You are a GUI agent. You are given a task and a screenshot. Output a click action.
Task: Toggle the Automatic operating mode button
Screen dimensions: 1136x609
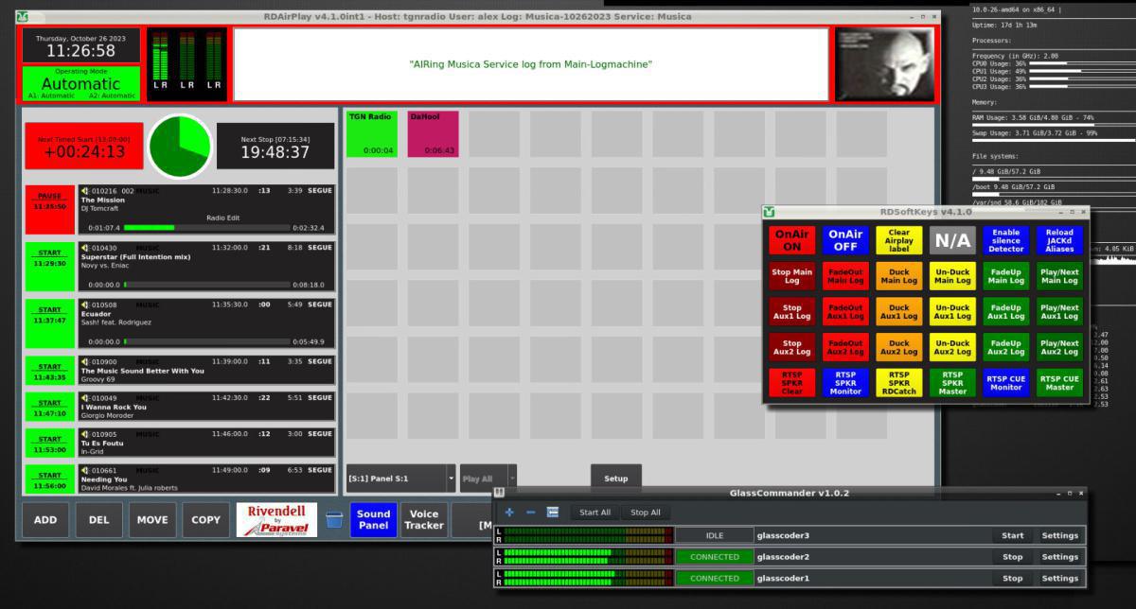[x=81, y=83]
